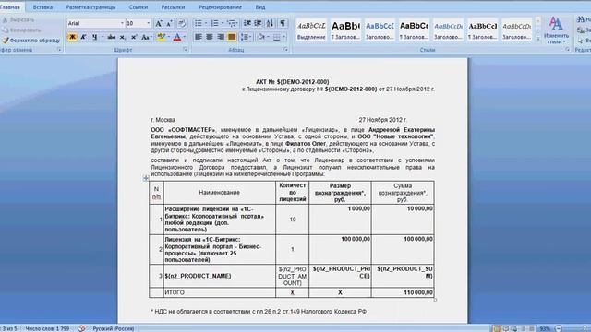Open the Вставка tab
The image size is (591, 332).
[42, 7]
